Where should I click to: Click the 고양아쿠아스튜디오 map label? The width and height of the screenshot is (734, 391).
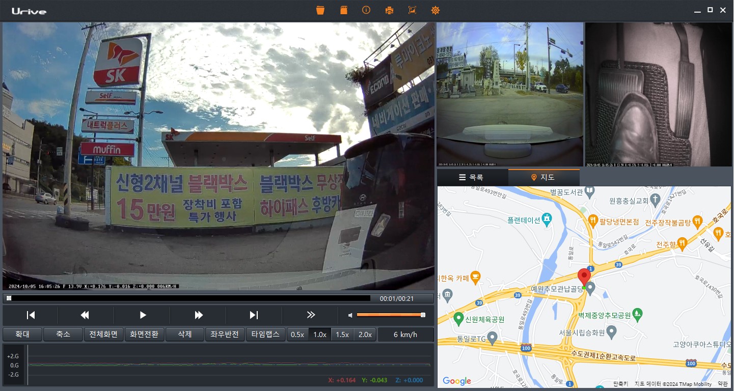701,344
